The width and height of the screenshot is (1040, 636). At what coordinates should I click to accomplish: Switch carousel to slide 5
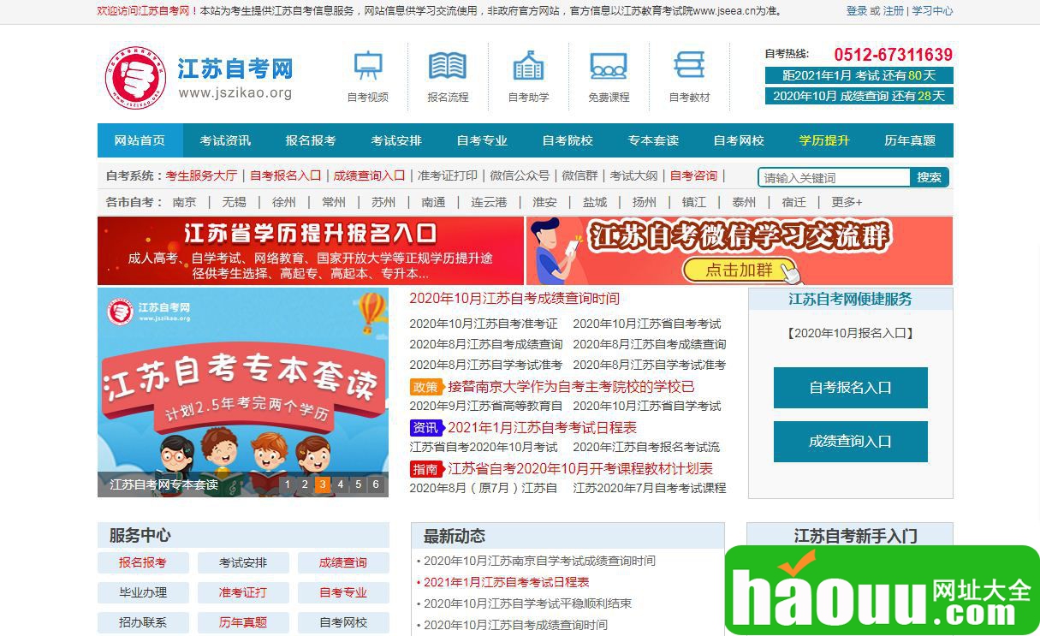pyautogui.click(x=358, y=484)
